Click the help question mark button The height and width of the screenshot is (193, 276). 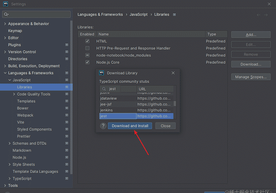(103, 126)
